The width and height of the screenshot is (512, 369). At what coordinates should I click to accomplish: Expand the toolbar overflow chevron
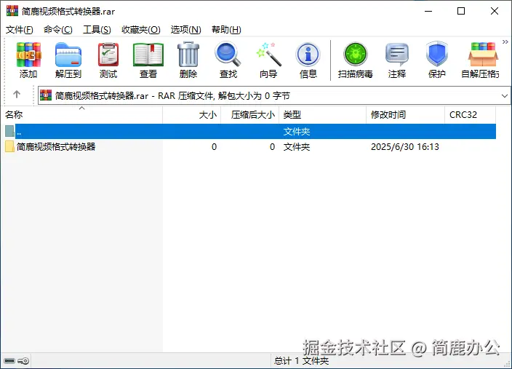coord(505,41)
